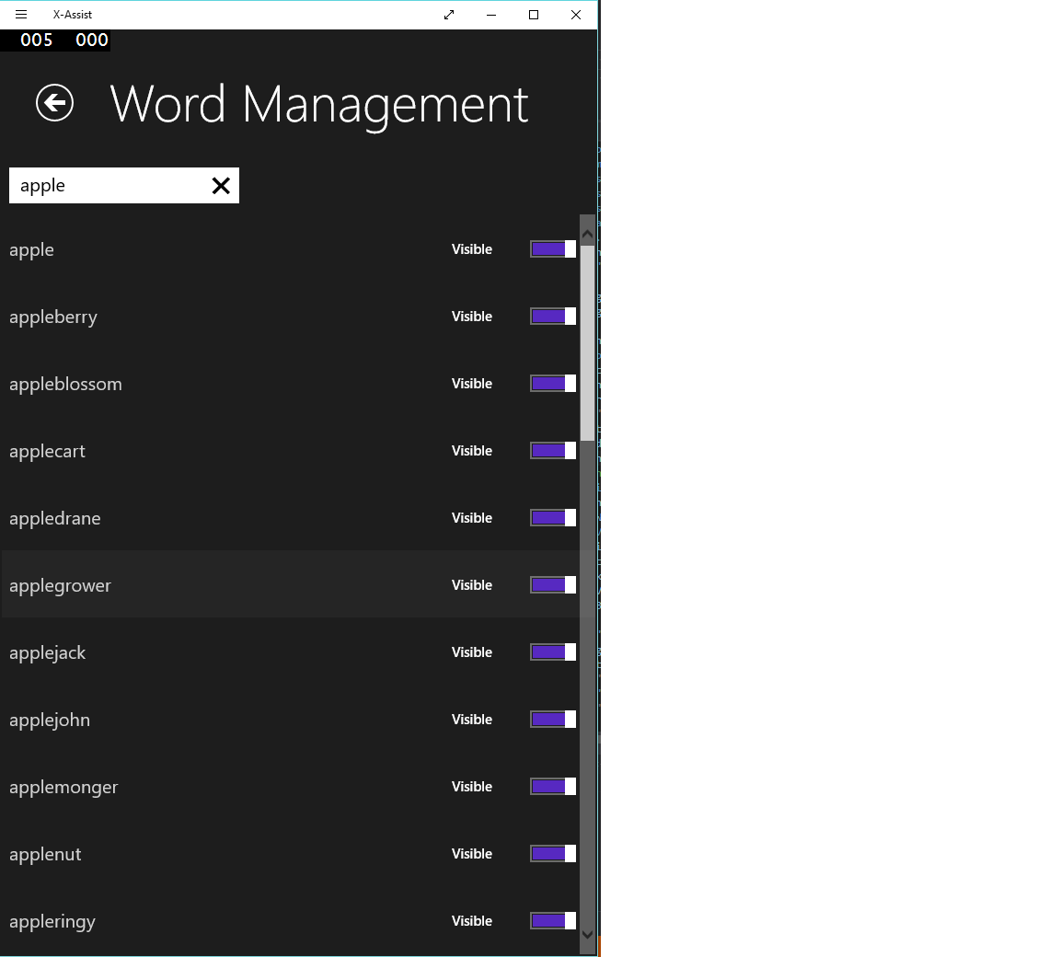Select the word row 'applecart'
Image resolution: width=1060 pixels, height=957 pixels.
[291, 451]
